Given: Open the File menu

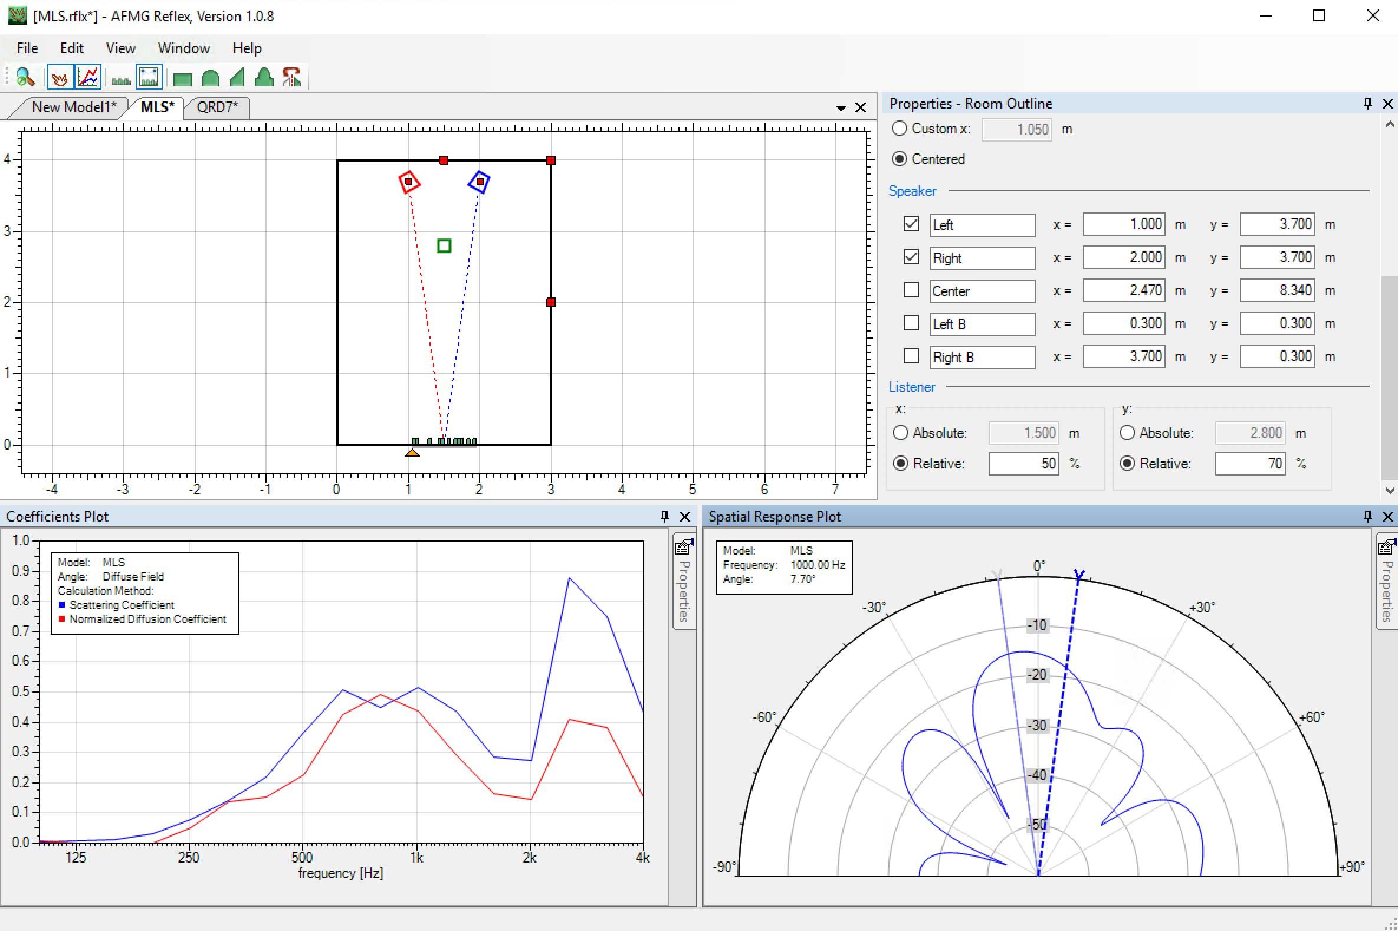Looking at the screenshot, I should 27,48.
